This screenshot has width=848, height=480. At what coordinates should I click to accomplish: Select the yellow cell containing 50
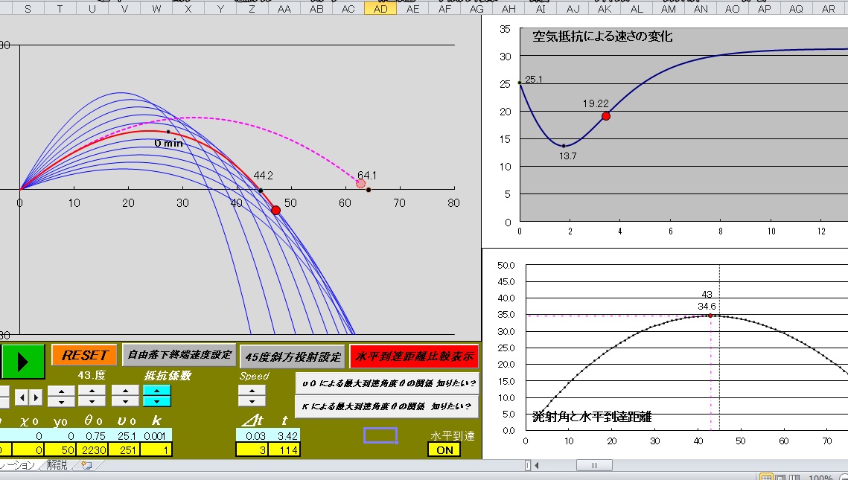click(x=60, y=449)
